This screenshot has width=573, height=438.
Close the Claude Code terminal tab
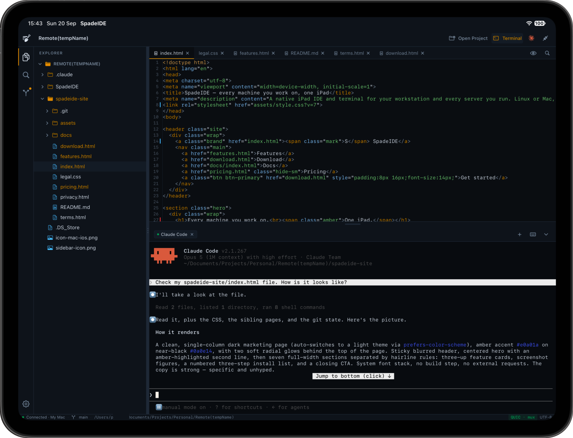192,234
